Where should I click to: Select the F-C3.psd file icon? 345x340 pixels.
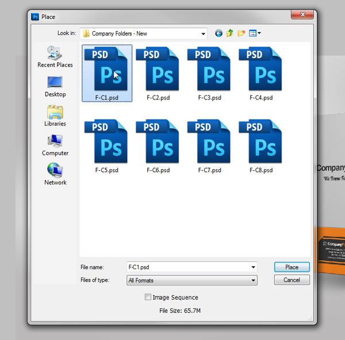tap(209, 68)
